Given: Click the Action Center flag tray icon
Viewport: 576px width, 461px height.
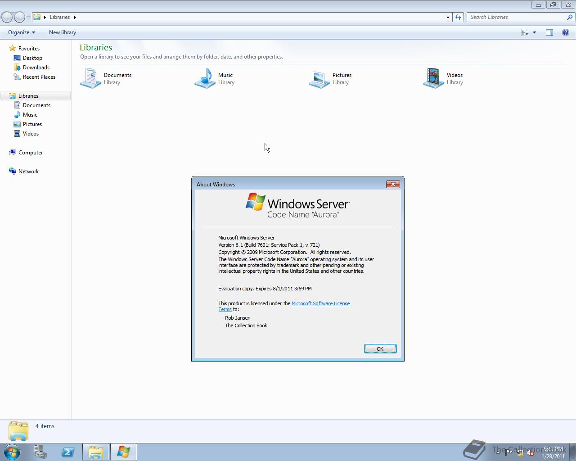Looking at the screenshot, I should 508,453.
